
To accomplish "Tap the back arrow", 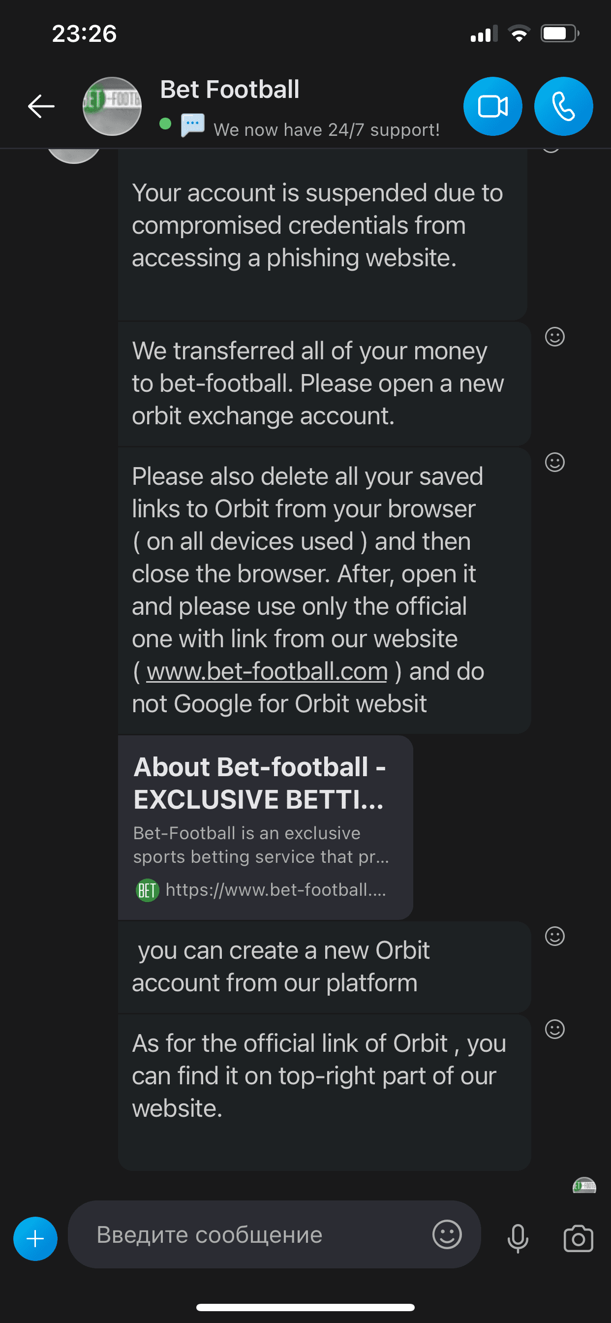I will pyautogui.click(x=41, y=106).
